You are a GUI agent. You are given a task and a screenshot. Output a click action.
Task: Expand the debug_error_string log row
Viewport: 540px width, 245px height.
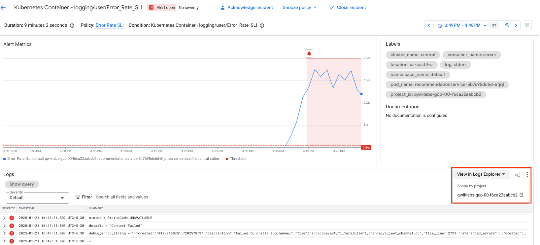click(4, 233)
